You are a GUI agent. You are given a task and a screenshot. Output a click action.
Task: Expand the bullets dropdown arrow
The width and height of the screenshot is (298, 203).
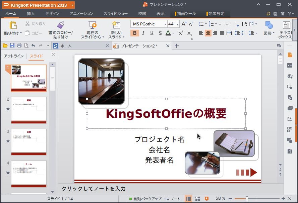point(206,24)
